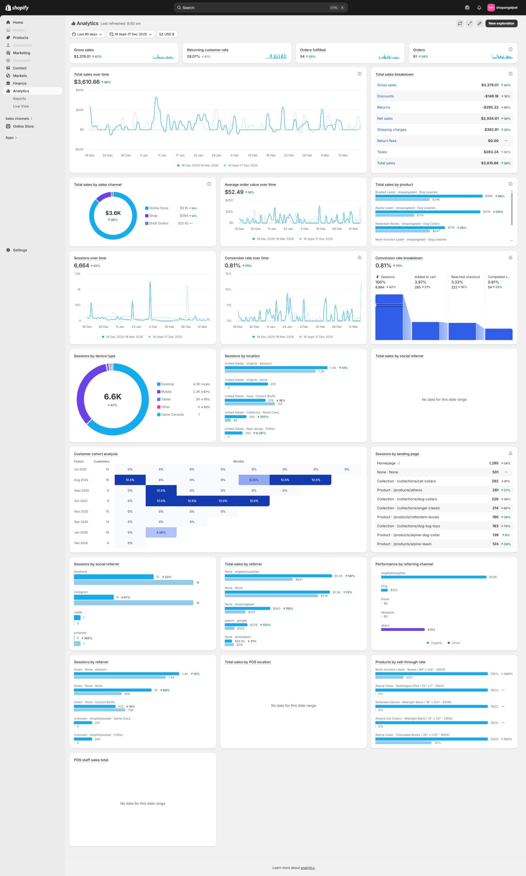Click the info icon on Total sales by product
This screenshot has height=876, width=526.
(510, 184)
